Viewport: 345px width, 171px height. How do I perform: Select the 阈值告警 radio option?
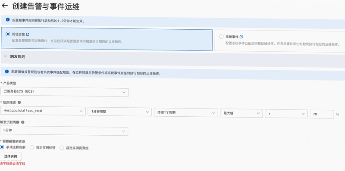(x=8, y=34)
